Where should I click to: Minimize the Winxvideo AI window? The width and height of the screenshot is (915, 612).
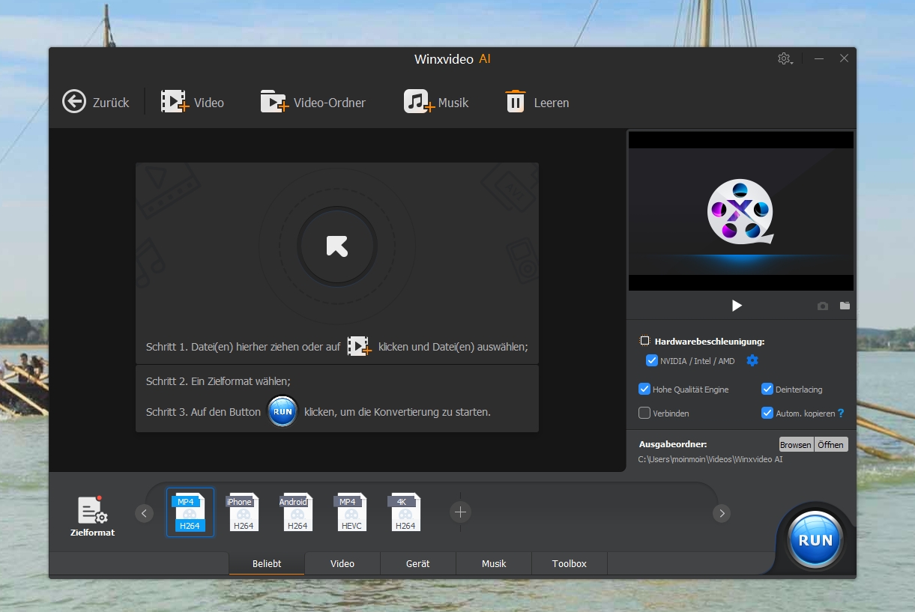pos(819,58)
